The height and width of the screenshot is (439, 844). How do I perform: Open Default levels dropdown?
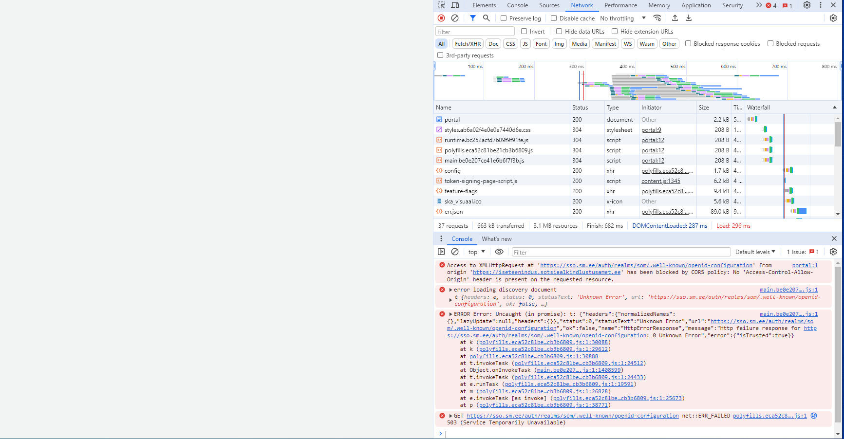(755, 252)
